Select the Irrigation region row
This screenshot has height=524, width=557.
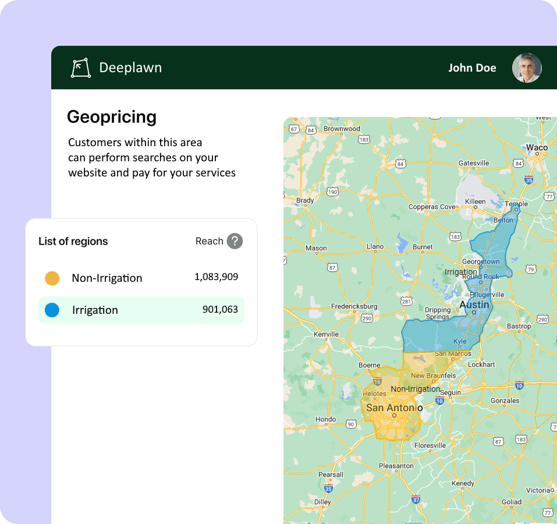[x=141, y=310]
